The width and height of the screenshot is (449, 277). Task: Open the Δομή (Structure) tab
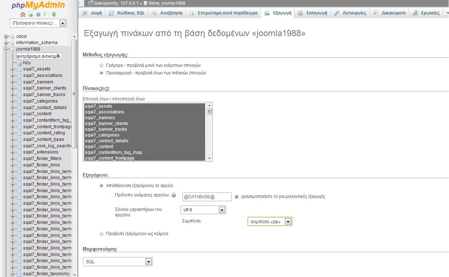pyautogui.click(x=92, y=13)
